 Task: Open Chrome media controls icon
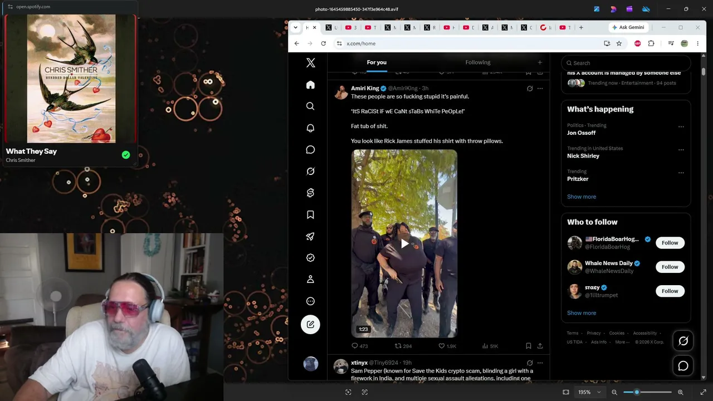click(x=671, y=43)
